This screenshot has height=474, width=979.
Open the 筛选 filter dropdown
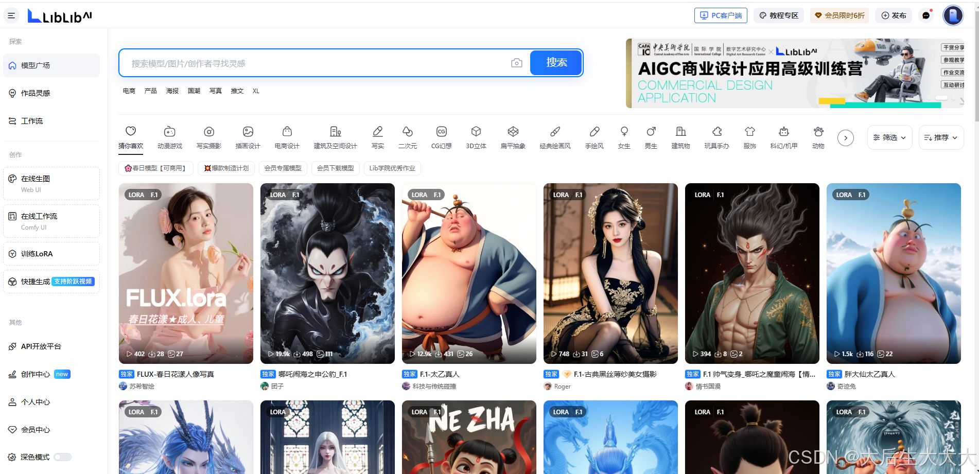click(x=890, y=137)
